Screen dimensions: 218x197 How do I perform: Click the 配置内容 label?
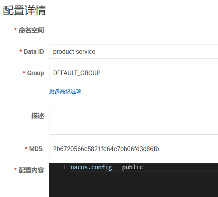(x=31, y=170)
